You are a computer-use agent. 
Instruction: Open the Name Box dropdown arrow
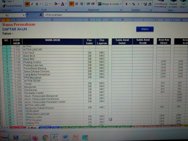pyautogui.click(x=24, y=15)
